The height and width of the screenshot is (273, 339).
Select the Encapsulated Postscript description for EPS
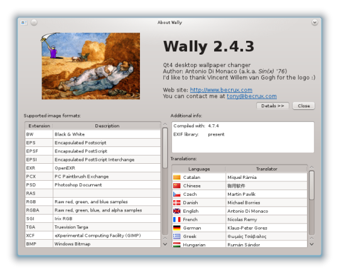[x=107, y=142]
